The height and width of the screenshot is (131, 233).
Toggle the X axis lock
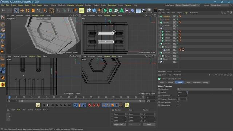point(59,10)
